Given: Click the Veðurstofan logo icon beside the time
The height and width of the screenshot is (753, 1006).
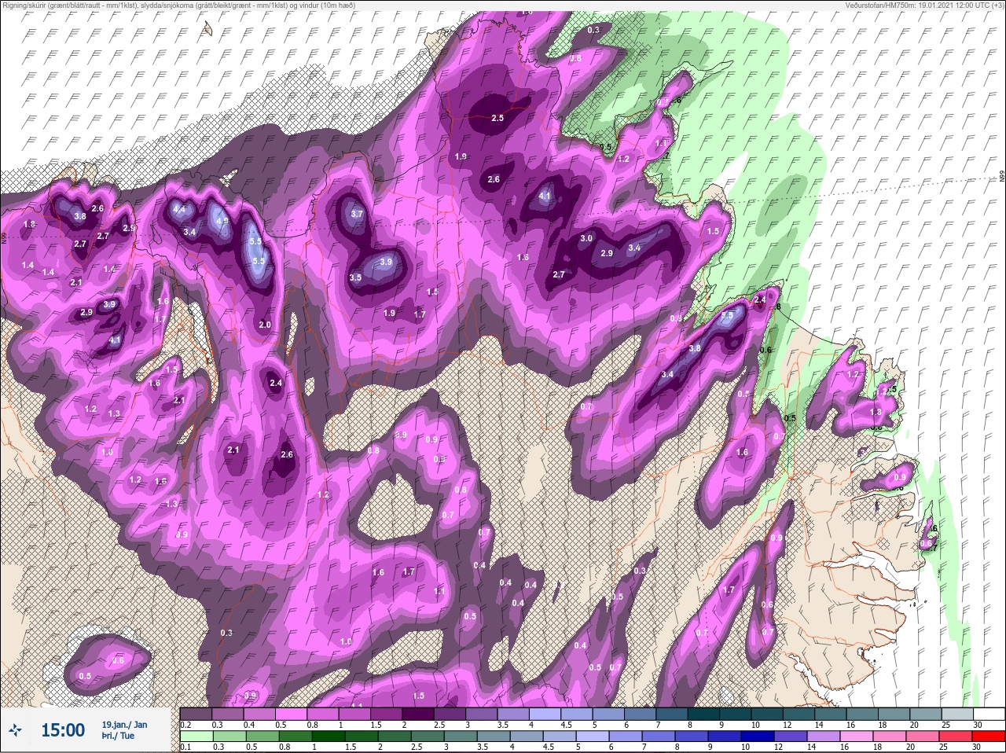Looking at the screenshot, I should pyautogui.click(x=15, y=730).
